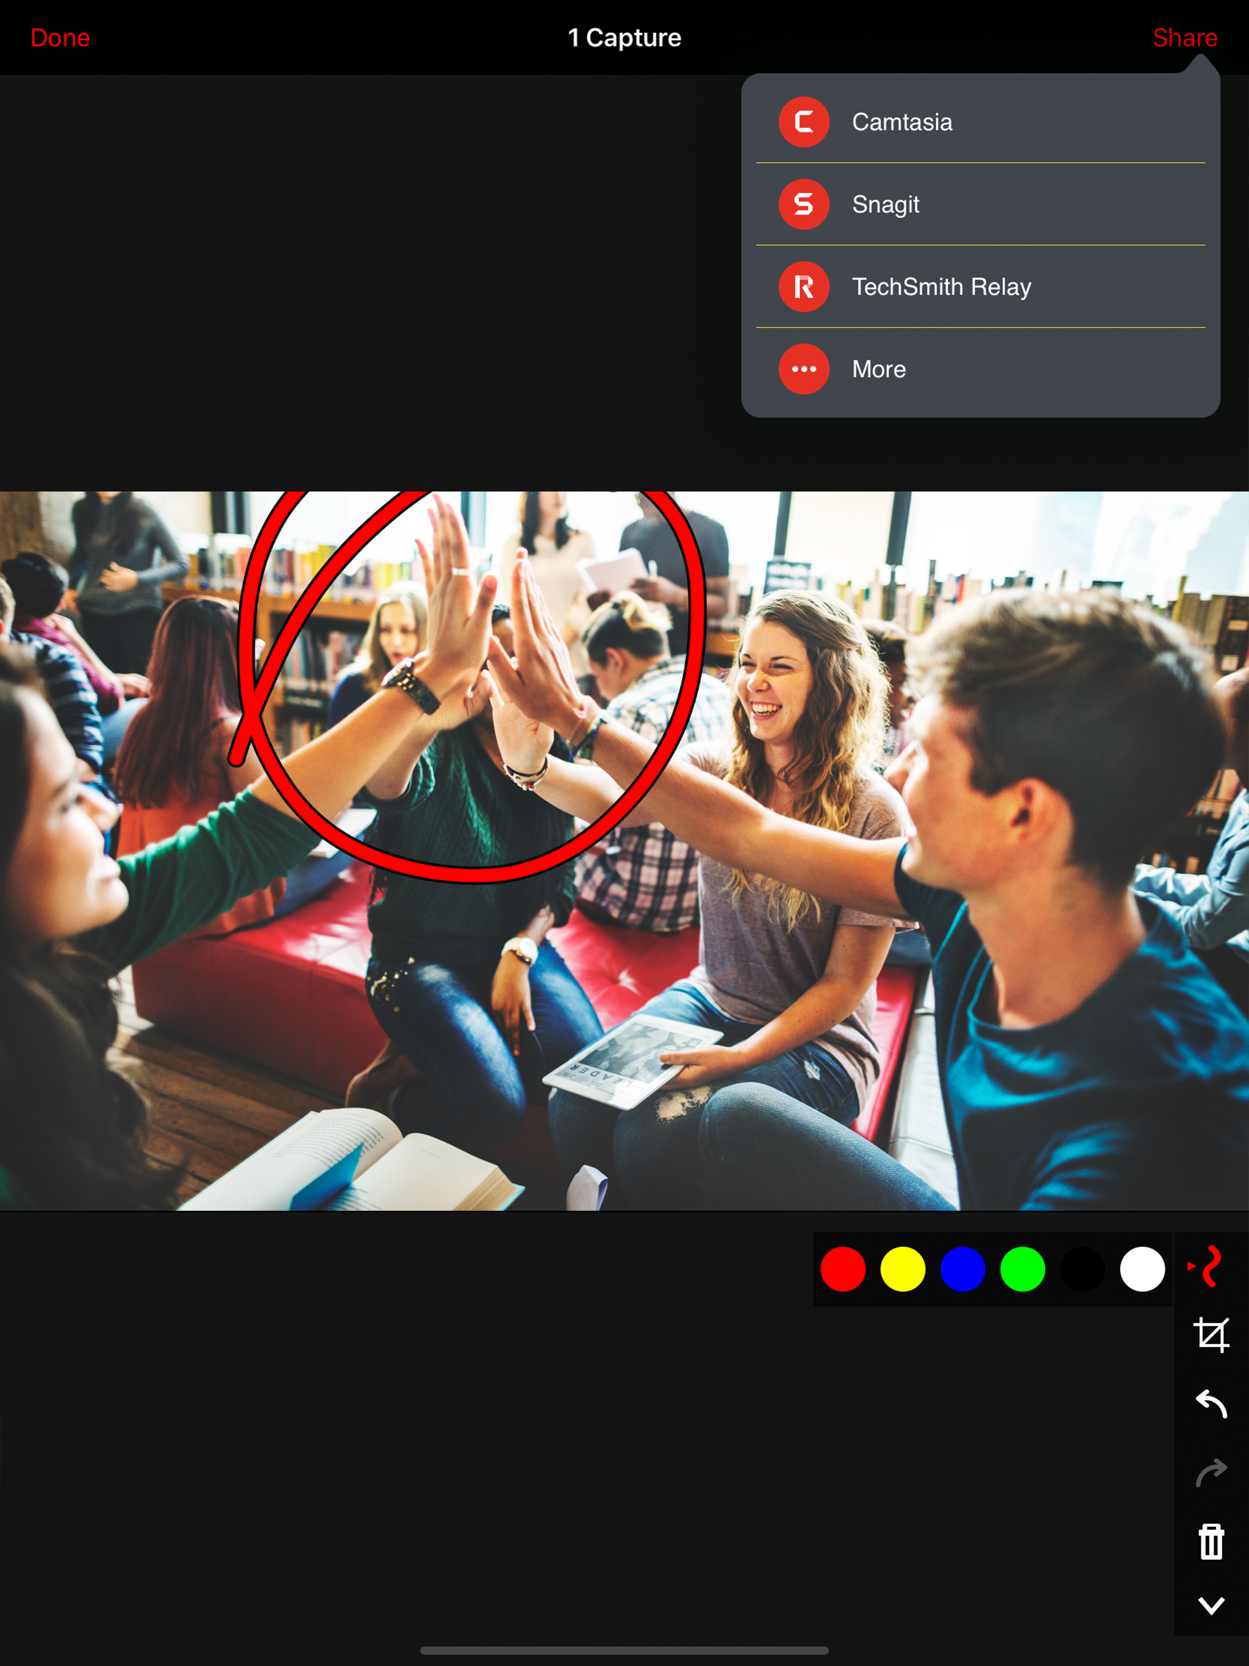Choose the blue color swatch
This screenshot has height=1666, width=1249.
tap(963, 1269)
